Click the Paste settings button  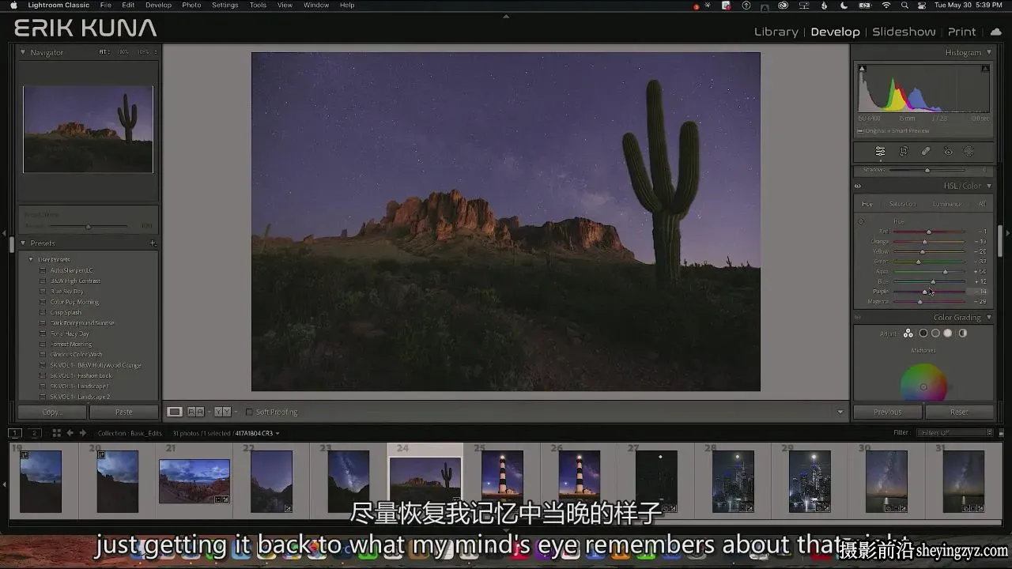(123, 412)
